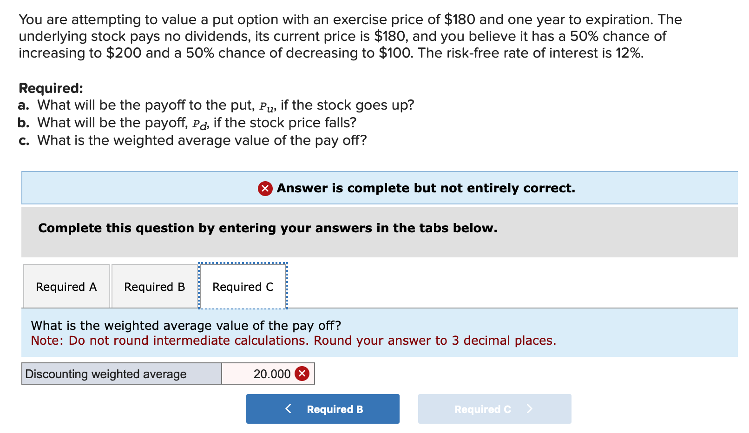Switch to the Required B tab
This screenshot has height=433, width=749.
pyautogui.click(x=154, y=286)
